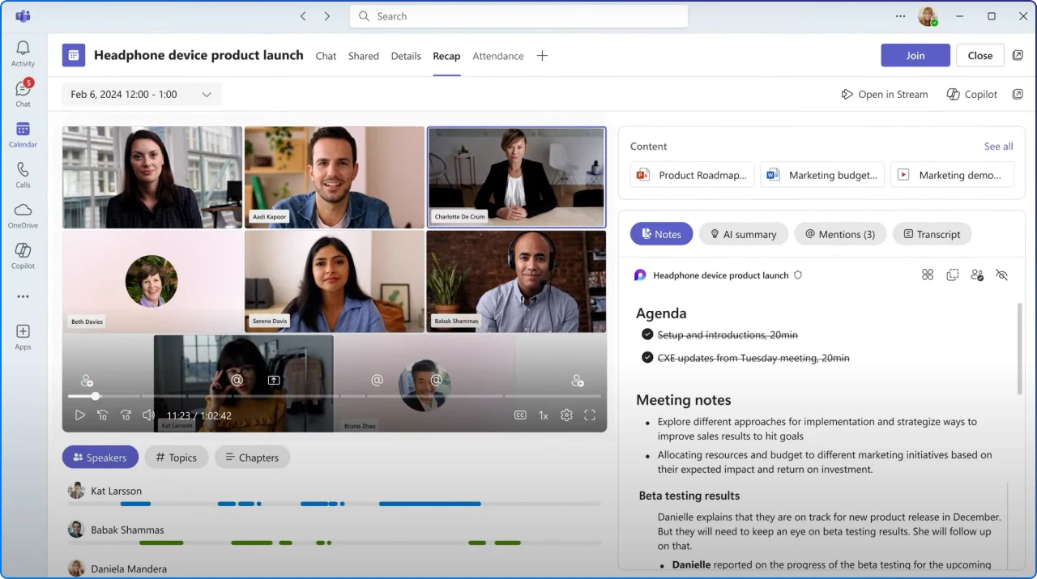This screenshot has width=1037, height=579.
Task: Rewind the recording 10 seconds
Action: pos(103,415)
